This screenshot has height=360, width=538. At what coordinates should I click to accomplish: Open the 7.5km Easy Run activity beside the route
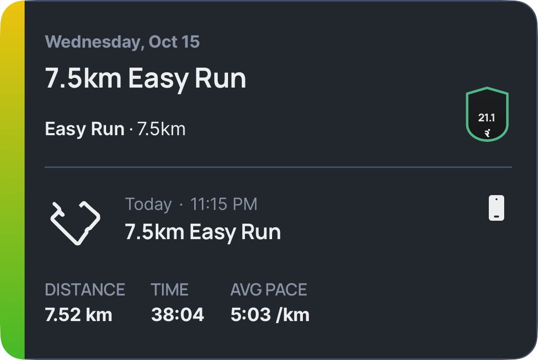click(x=203, y=232)
